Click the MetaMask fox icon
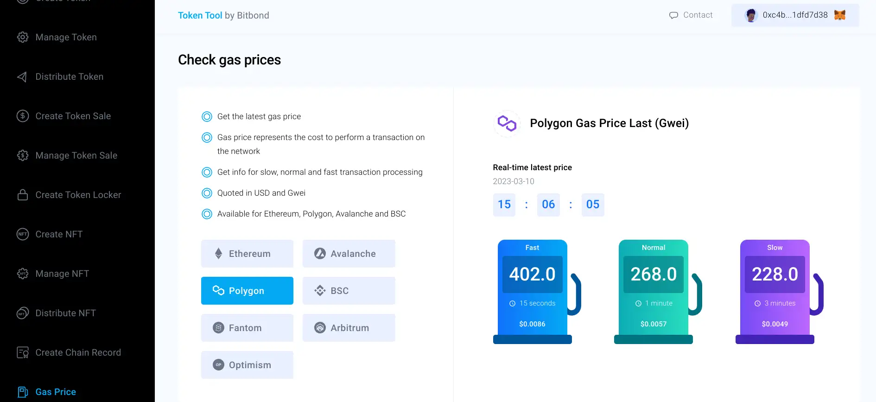Screen dimensions: 876x402 coord(840,15)
